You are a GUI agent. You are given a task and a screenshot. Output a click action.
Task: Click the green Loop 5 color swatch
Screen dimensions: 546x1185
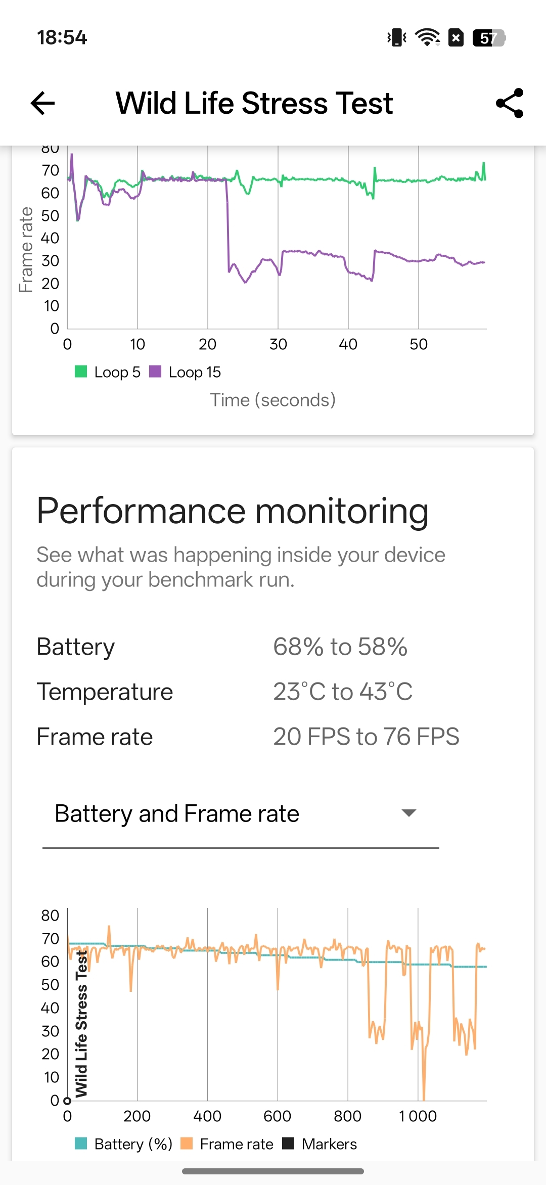point(81,372)
